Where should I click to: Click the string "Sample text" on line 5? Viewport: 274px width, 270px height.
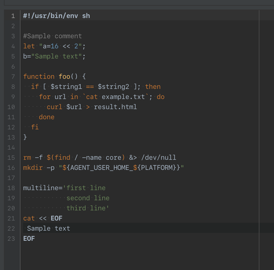click(57, 56)
